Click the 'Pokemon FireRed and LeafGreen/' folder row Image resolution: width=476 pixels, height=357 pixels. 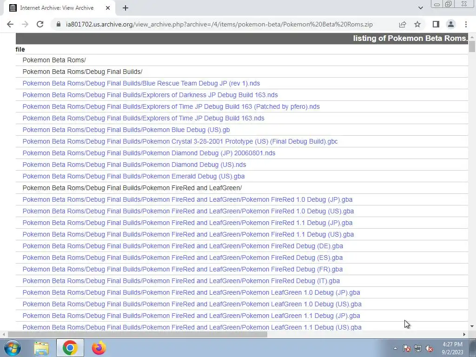pos(132,188)
